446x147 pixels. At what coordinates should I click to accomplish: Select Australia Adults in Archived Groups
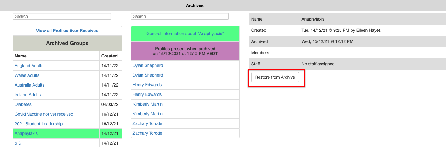coord(29,85)
